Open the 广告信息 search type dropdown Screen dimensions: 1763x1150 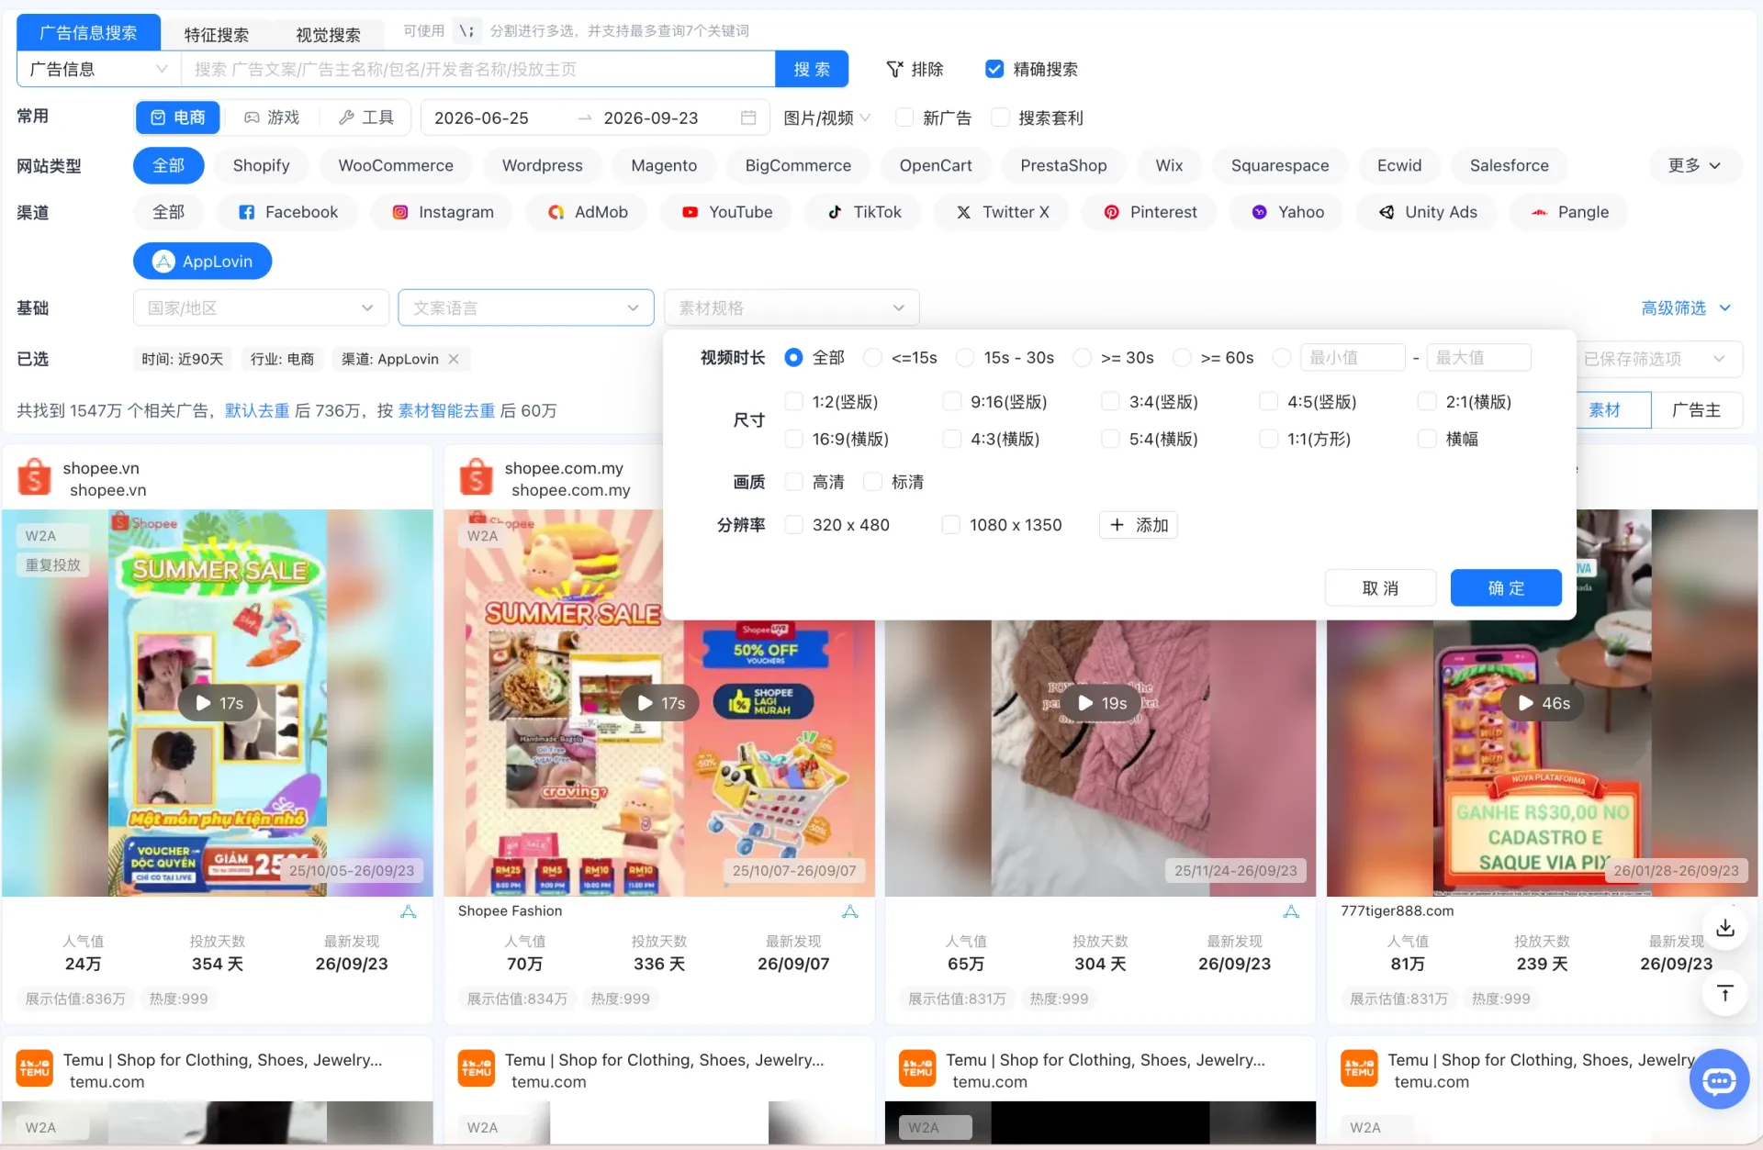99,69
